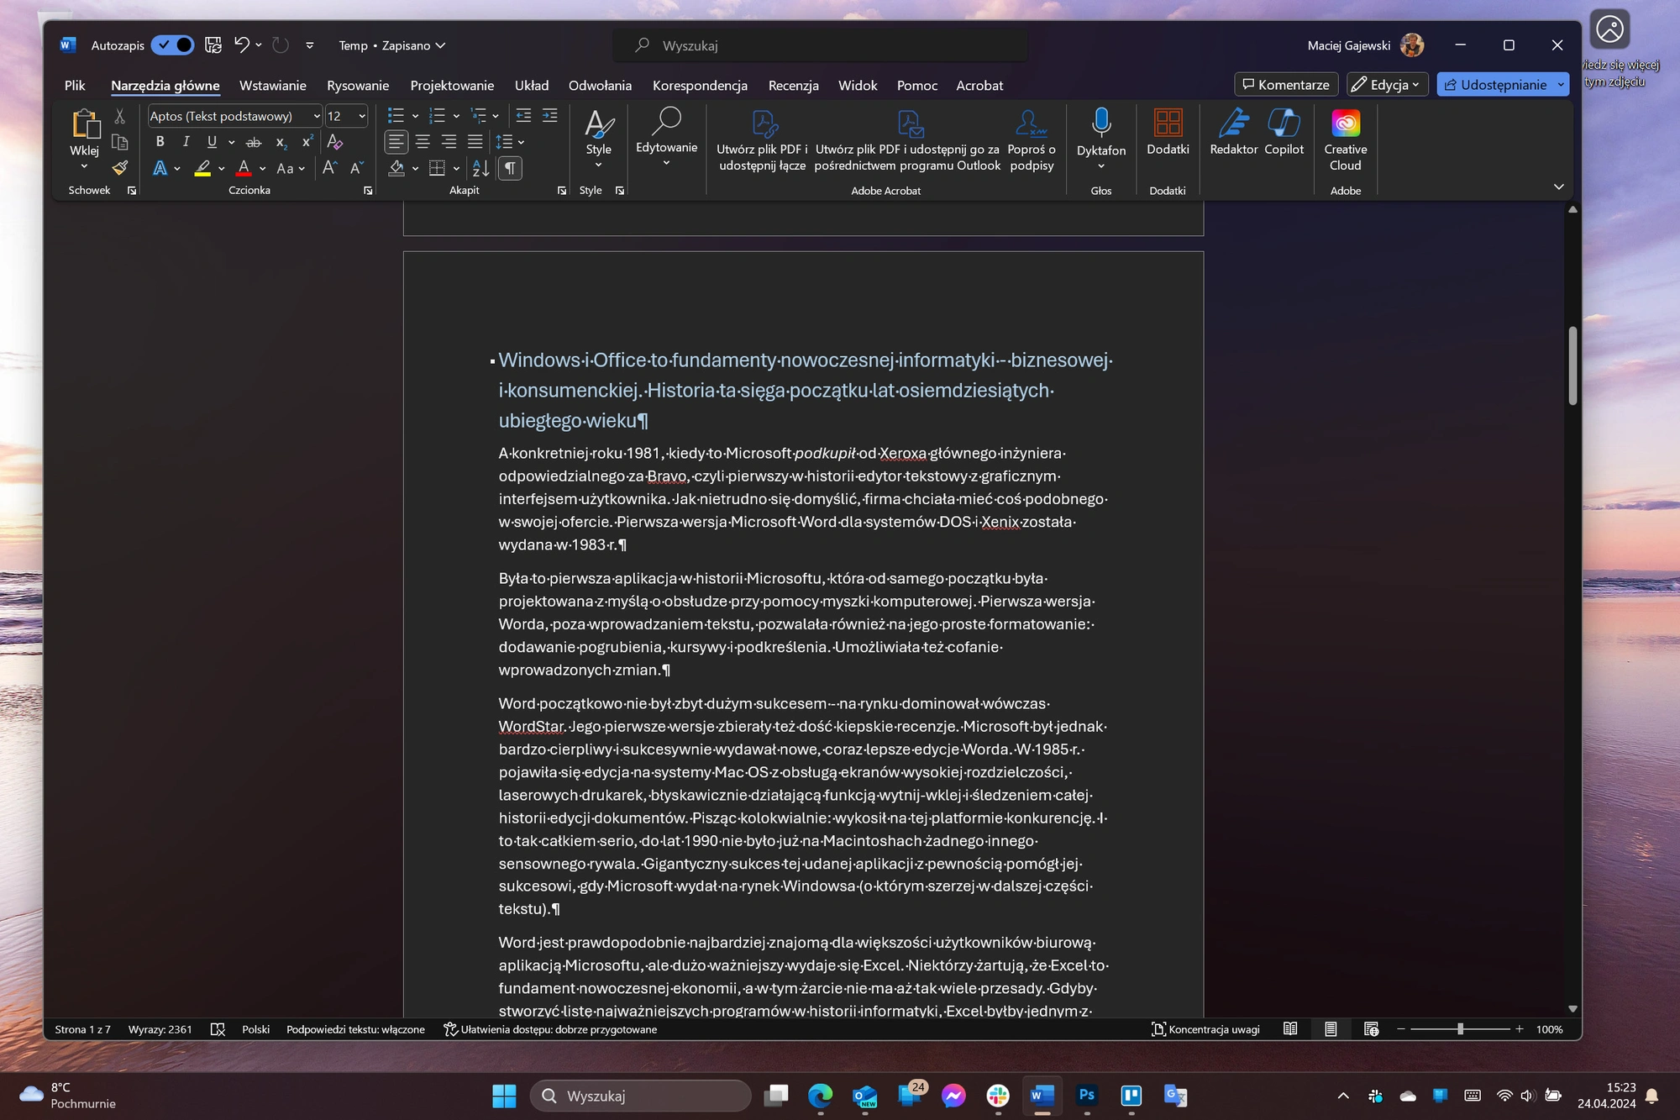Image resolution: width=1680 pixels, height=1120 pixels.
Task: Switch to the Projektowanie tab
Action: tap(452, 86)
